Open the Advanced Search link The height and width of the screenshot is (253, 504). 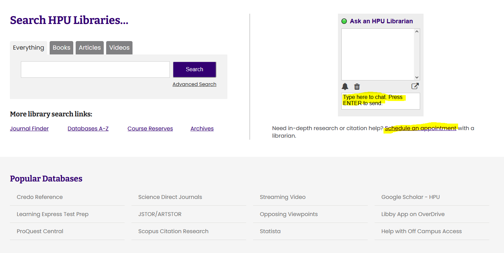click(x=194, y=84)
